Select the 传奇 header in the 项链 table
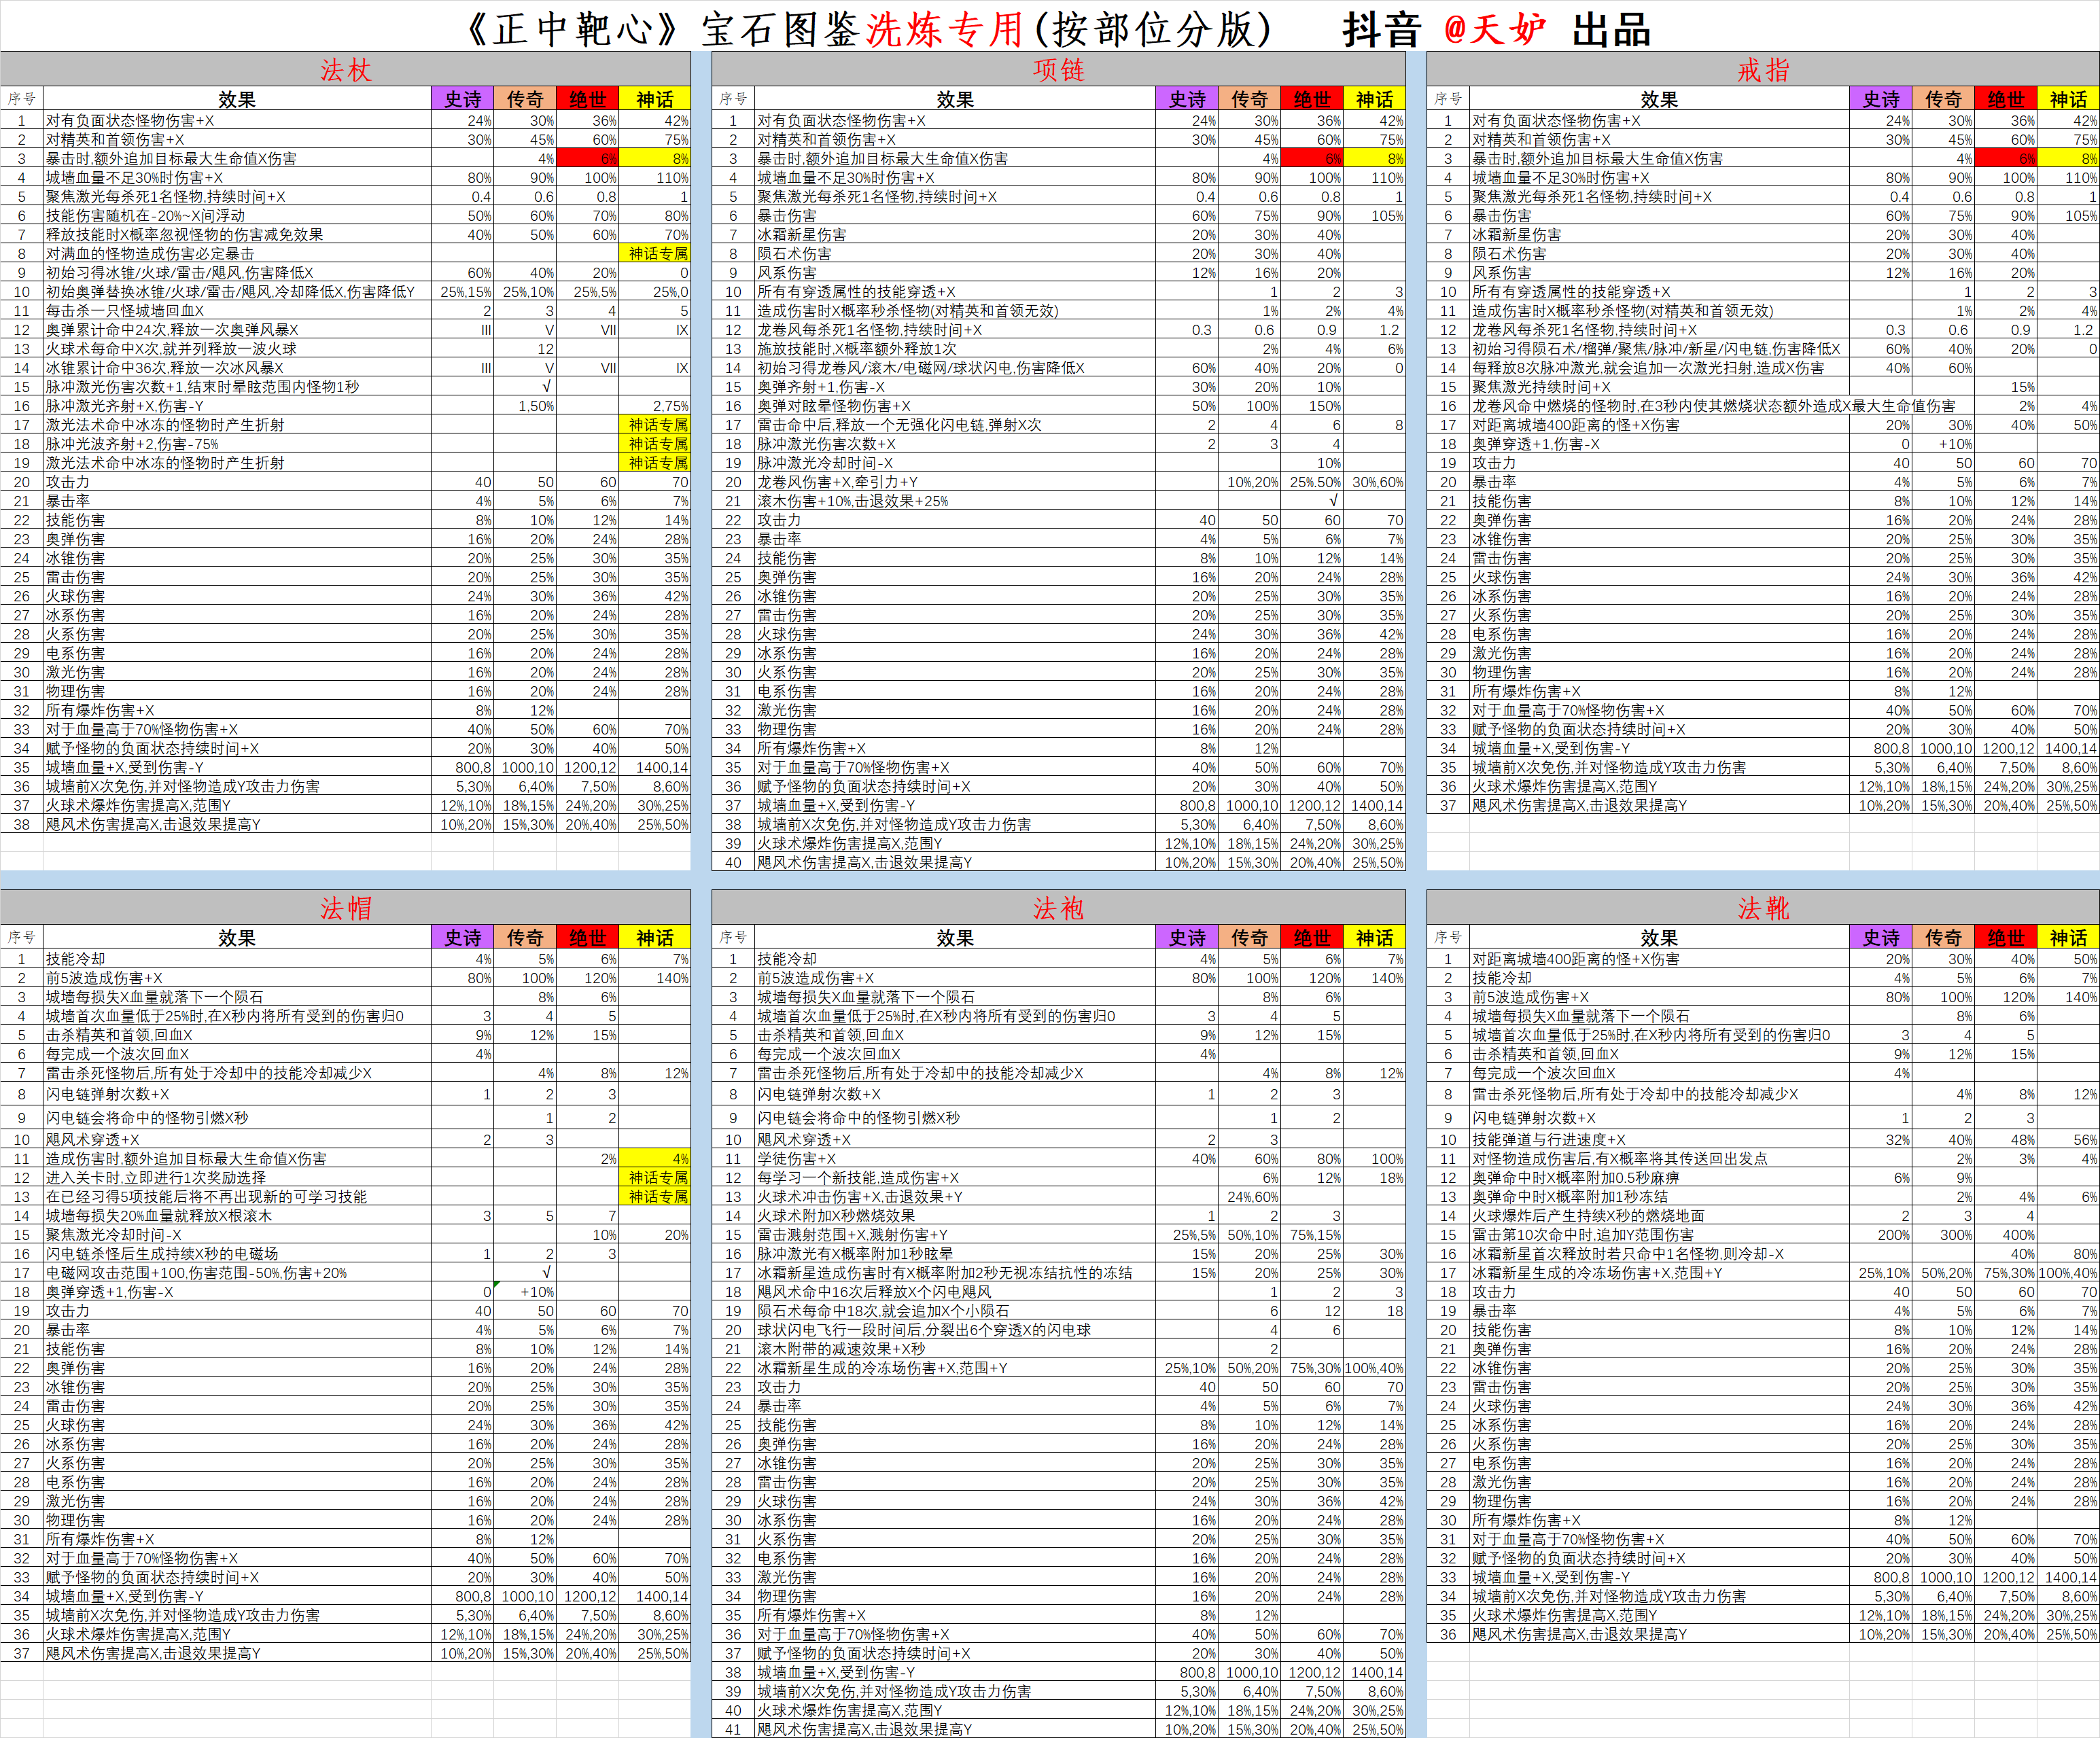This screenshot has height=1738, width=2100. point(1249,99)
